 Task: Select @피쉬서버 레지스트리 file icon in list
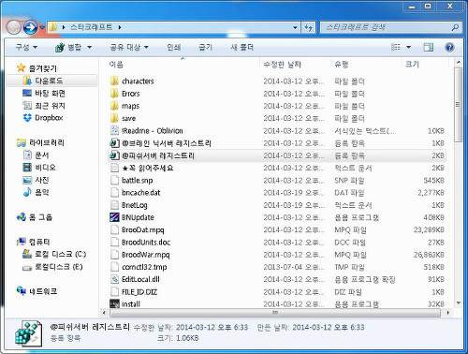click(x=114, y=155)
